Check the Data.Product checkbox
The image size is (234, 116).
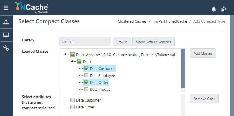coord(86,89)
